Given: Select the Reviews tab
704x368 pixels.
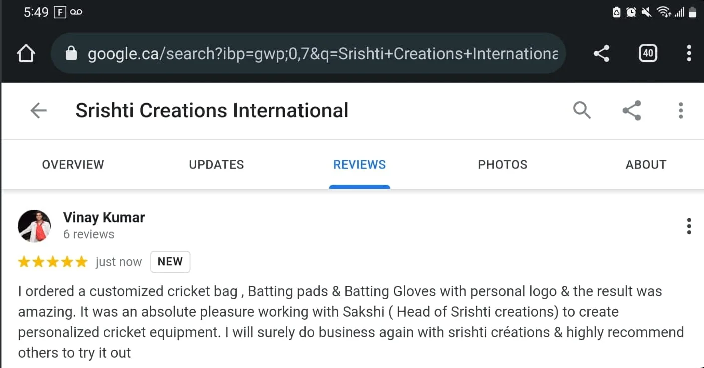Looking at the screenshot, I should [359, 165].
